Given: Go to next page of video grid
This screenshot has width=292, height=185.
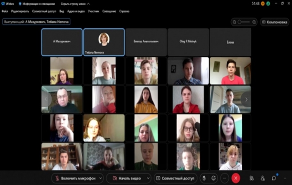Looking at the screenshot, I should tap(246, 100).
